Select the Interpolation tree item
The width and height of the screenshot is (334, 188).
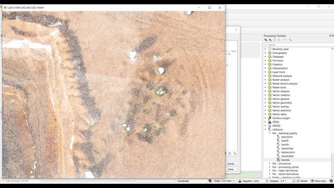(280, 68)
